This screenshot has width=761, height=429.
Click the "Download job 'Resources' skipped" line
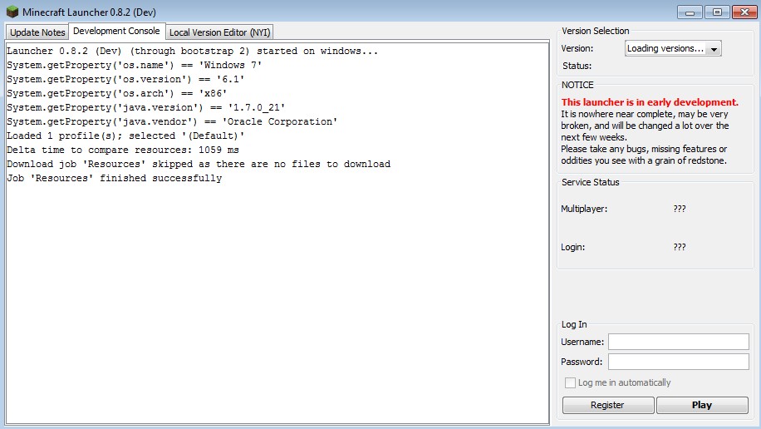(x=199, y=164)
